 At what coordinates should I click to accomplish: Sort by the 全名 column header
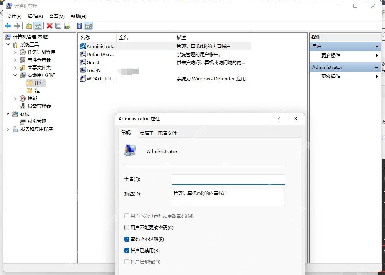pyautogui.click(x=145, y=38)
